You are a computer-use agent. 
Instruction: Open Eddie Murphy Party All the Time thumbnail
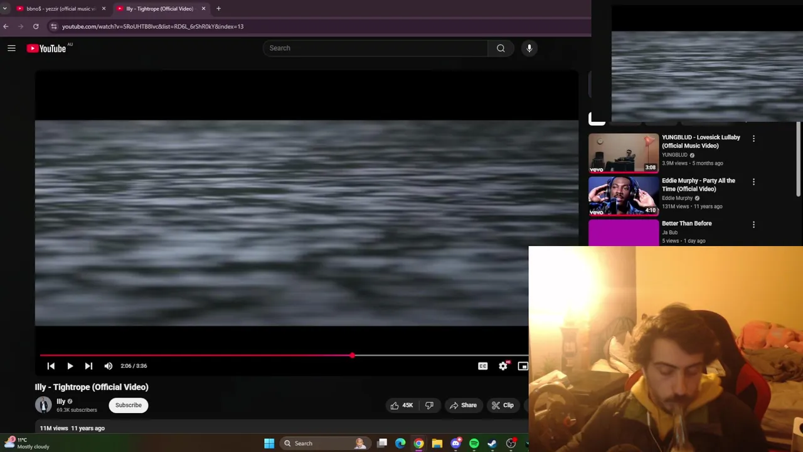coord(624,196)
